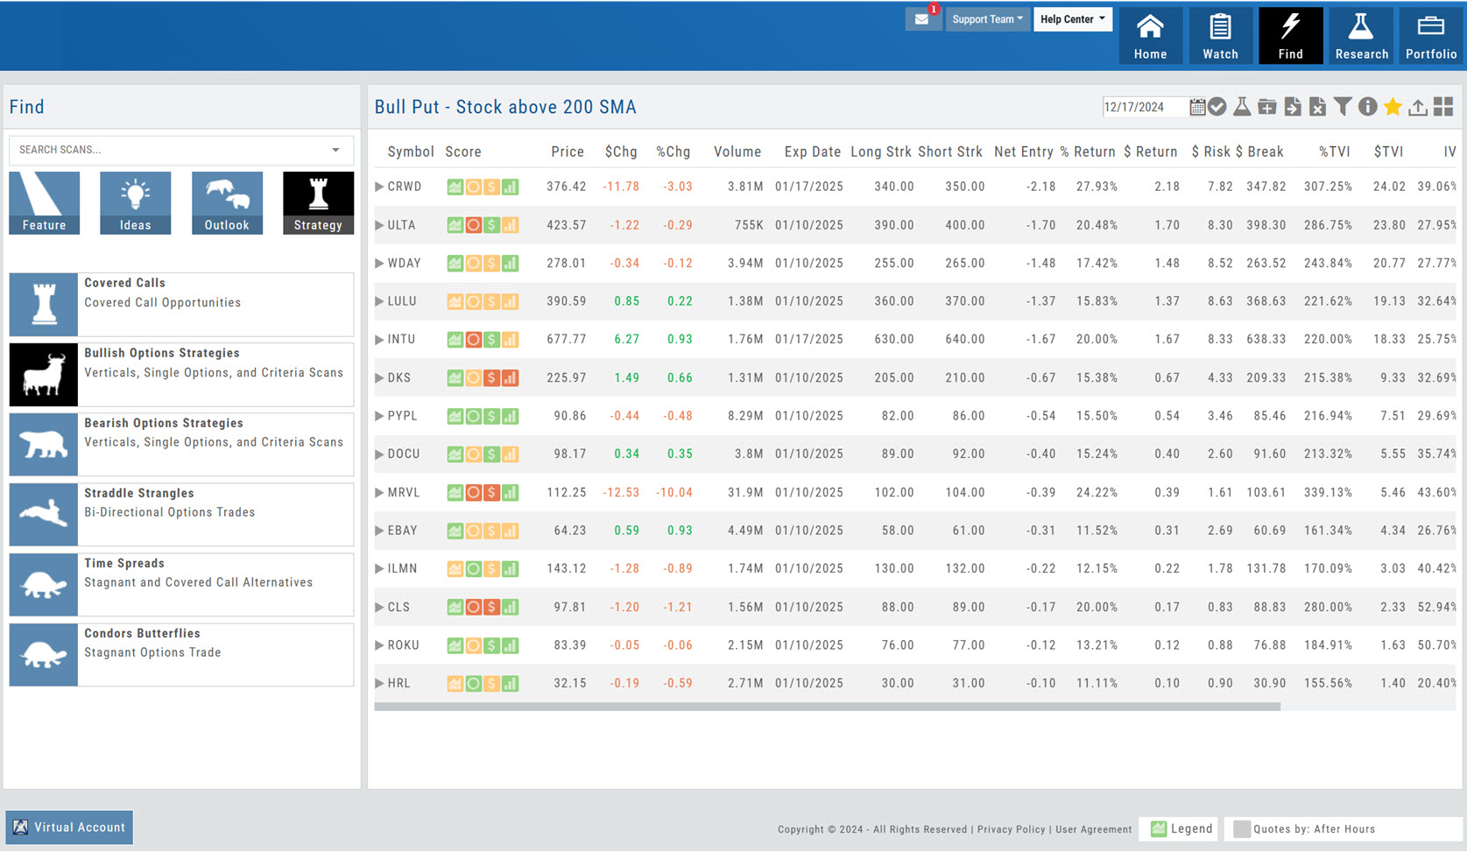The height and width of the screenshot is (852, 1467).
Task: Click the Virtual Account button
Action: (x=69, y=827)
